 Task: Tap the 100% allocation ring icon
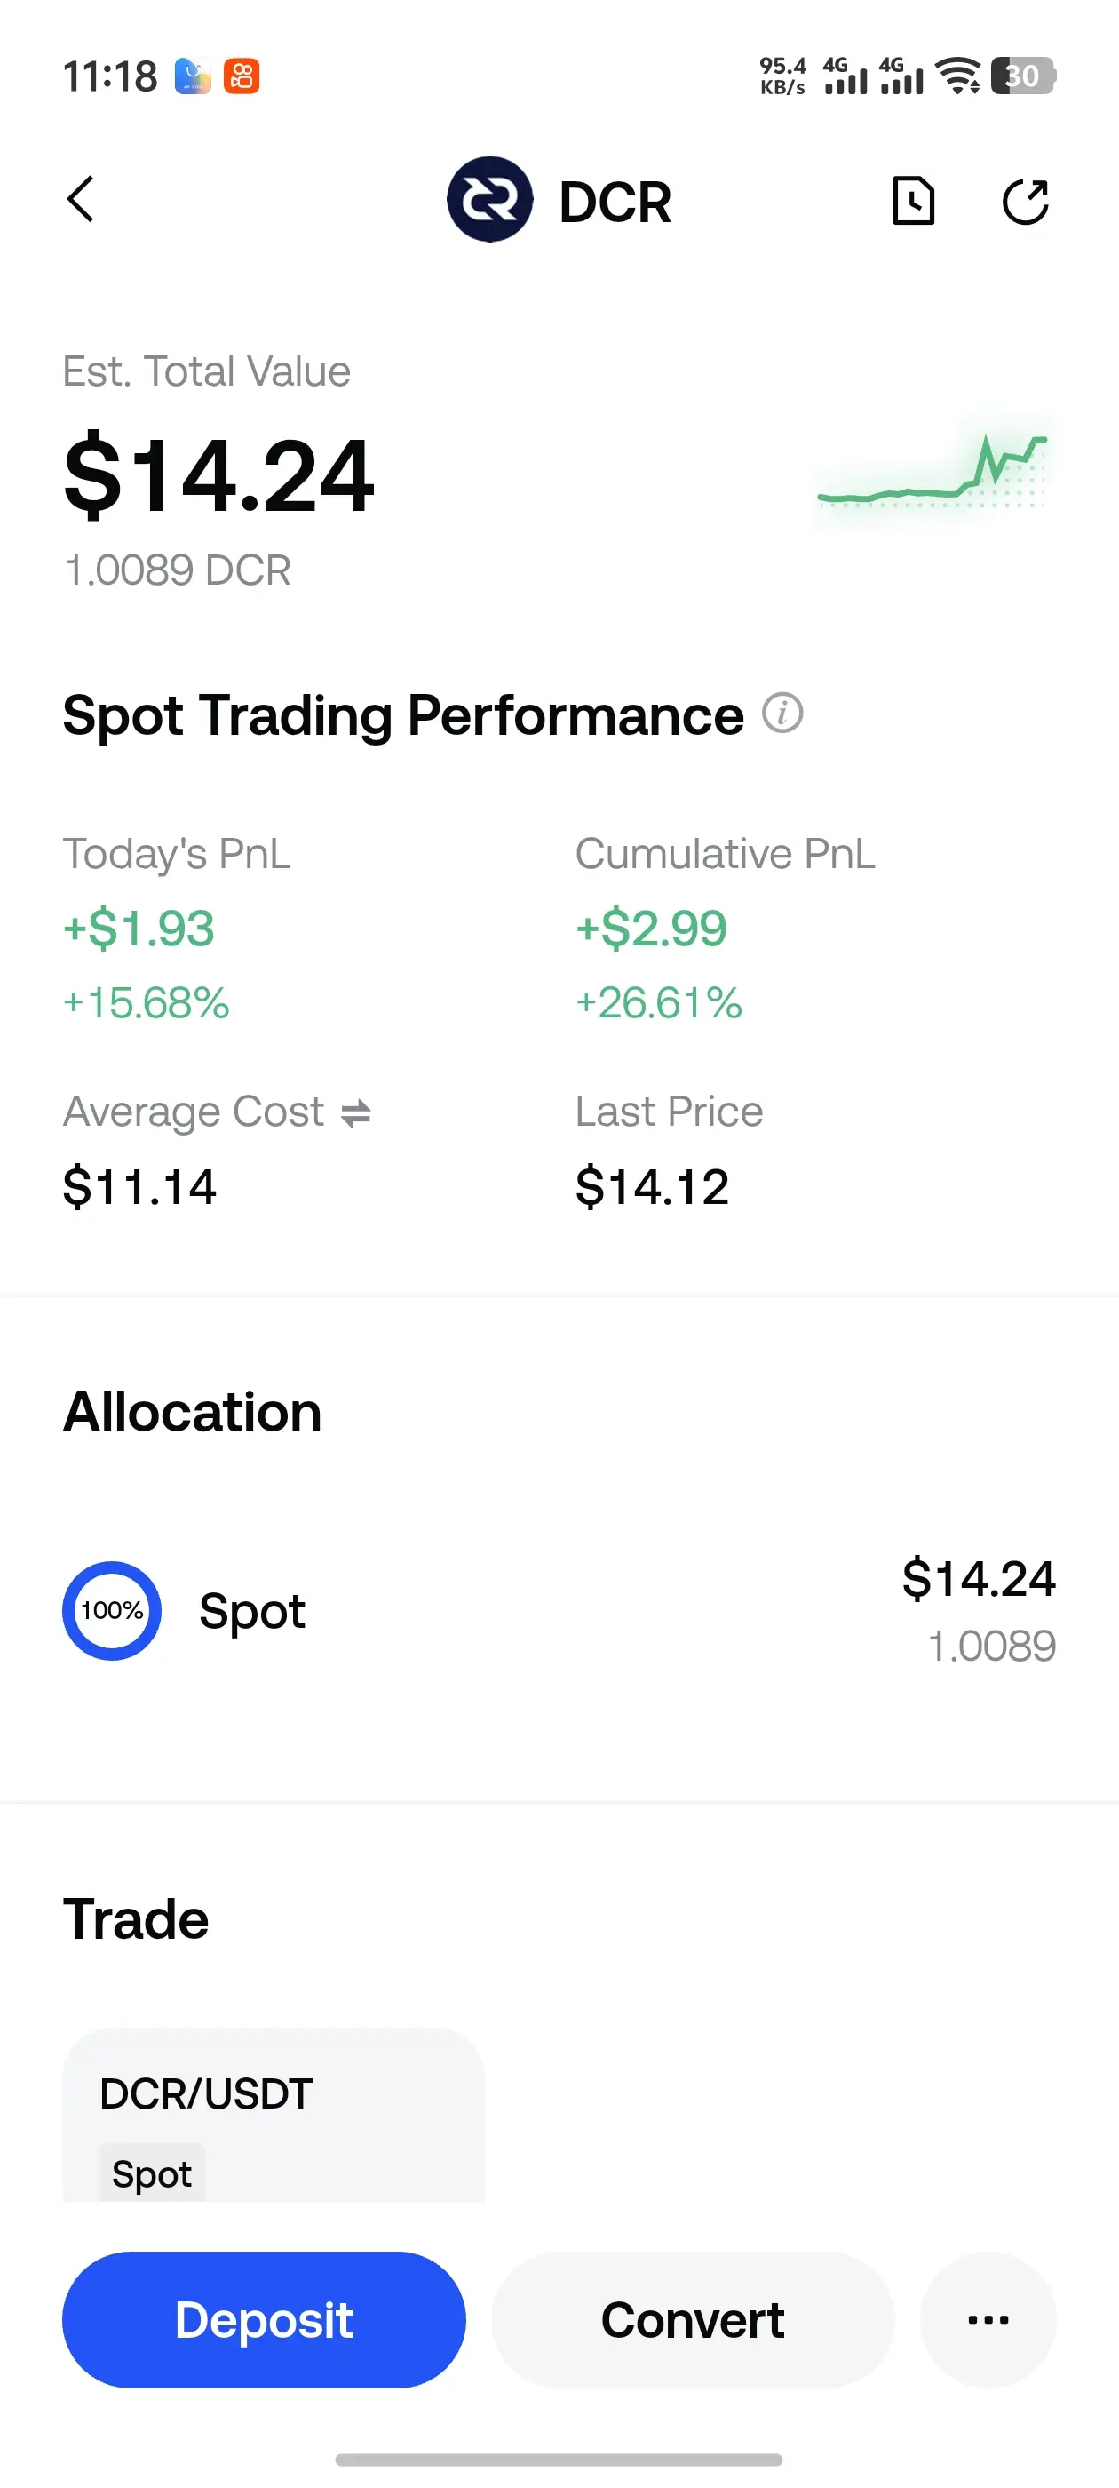(x=112, y=1611)
